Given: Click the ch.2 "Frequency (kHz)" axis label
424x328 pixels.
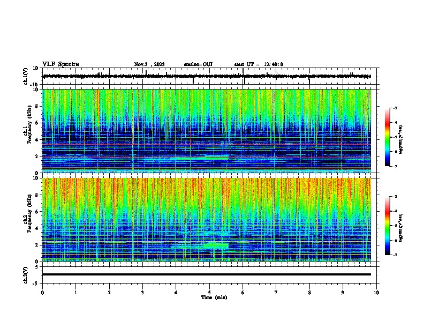Looking at the screenshot, I should tap(29, 213).
